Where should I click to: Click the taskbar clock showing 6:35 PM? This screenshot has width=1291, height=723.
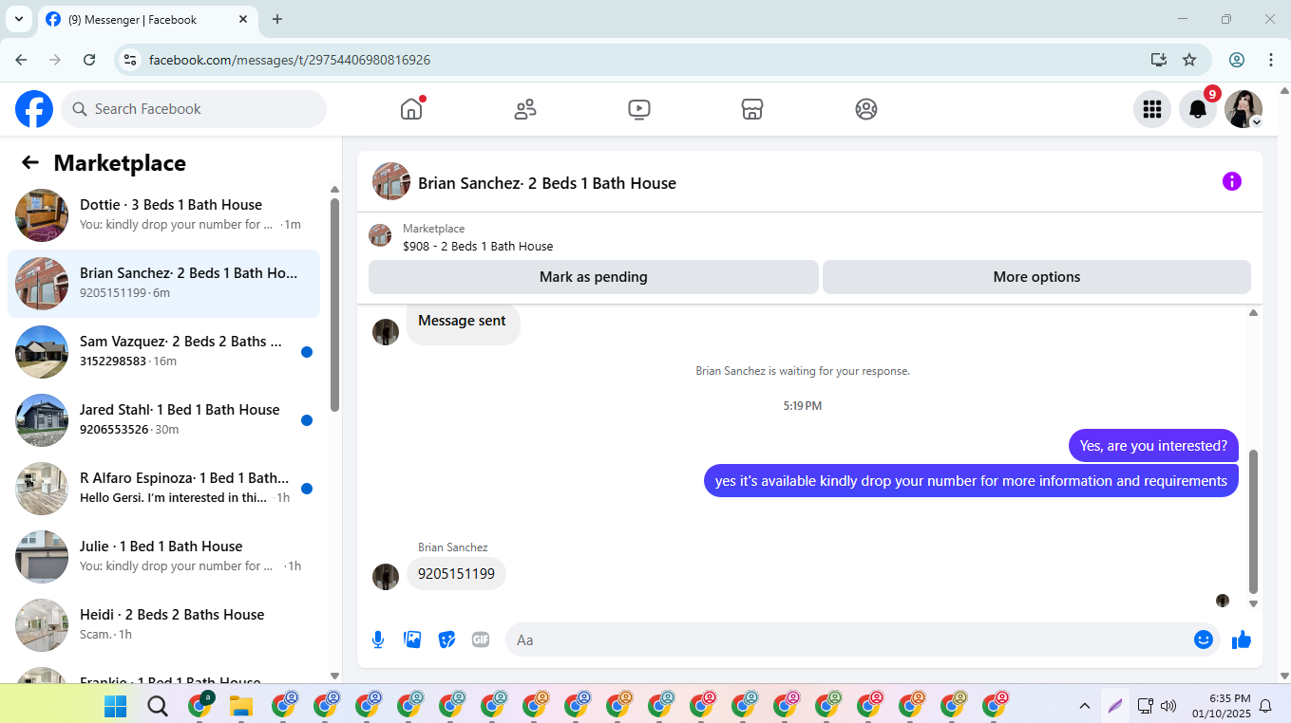(x=1224, y=706)
